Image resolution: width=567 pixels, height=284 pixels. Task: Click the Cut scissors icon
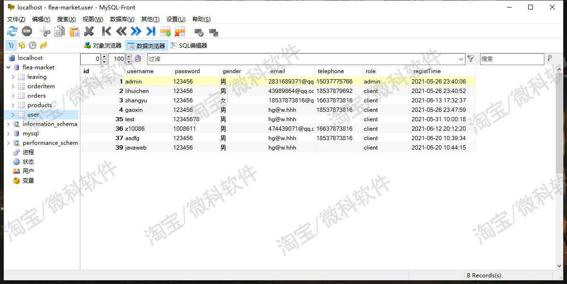coord(44,32)
